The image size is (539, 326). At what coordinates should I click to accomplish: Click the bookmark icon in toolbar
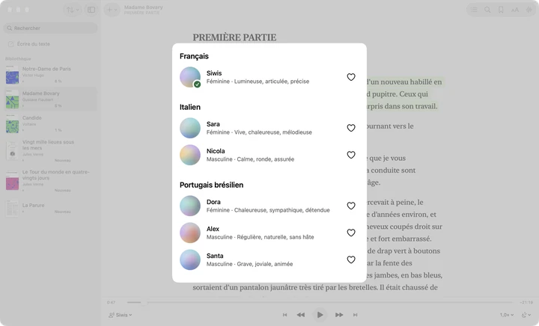pyautogui.click(x=501, y=10)
